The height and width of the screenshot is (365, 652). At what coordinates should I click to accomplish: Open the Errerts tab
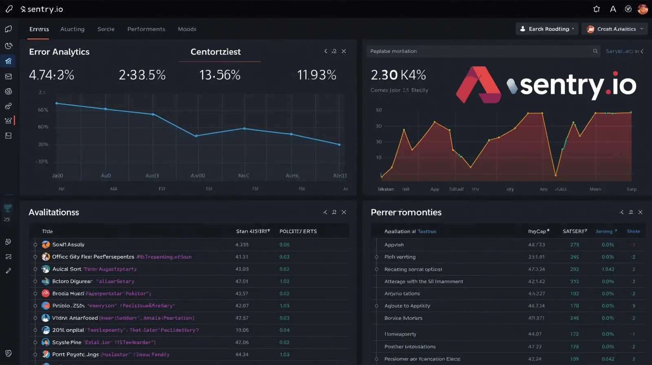(39, 29)
